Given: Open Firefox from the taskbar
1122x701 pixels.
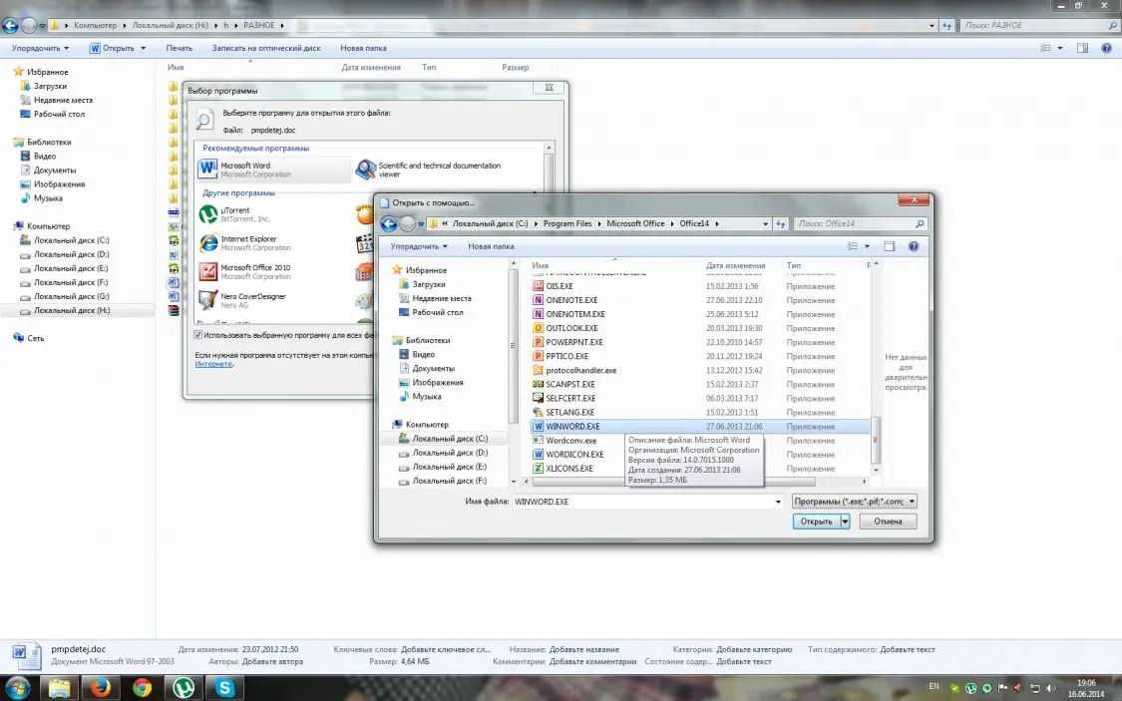Looking at the screenshot, I should pyautogui.click(x=101, y=687).
